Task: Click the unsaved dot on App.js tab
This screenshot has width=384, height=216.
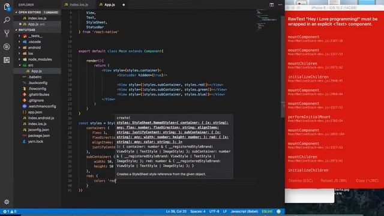Action: pos(124,5)
